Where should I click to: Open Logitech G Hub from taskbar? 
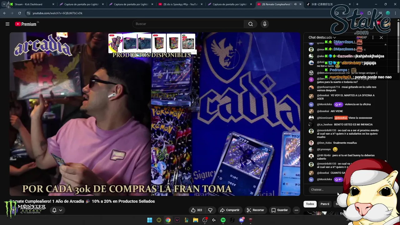214,220
